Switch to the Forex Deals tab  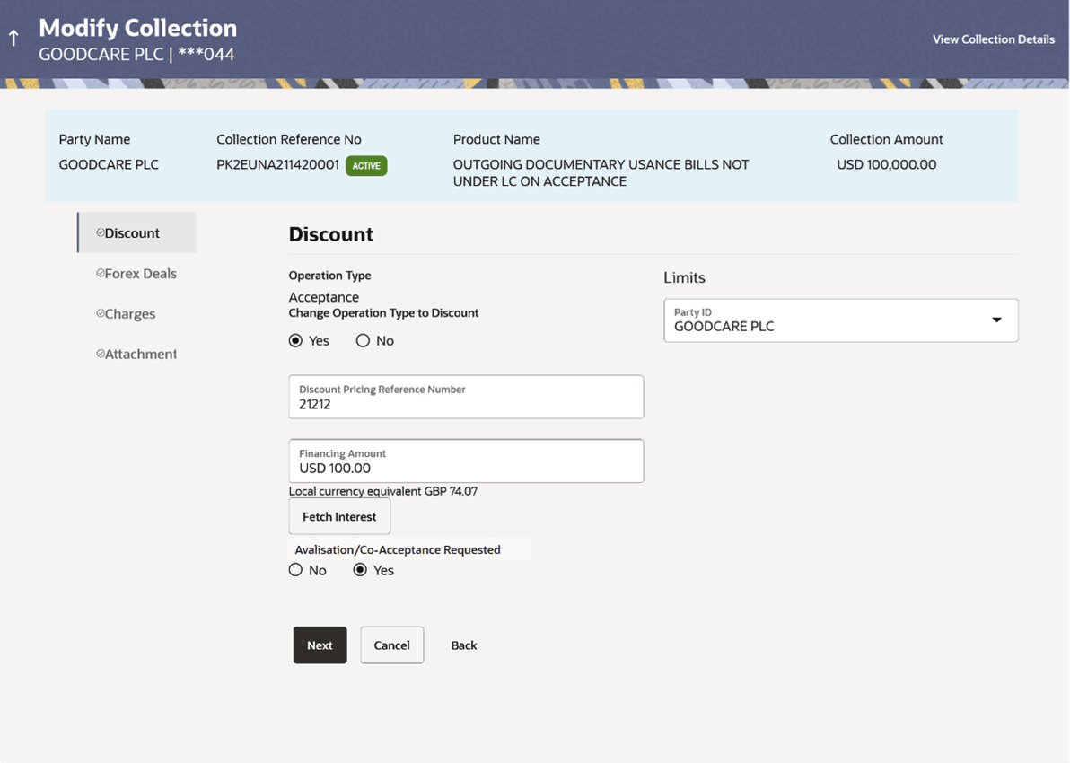pyautogui.click(x=140, y=274)
